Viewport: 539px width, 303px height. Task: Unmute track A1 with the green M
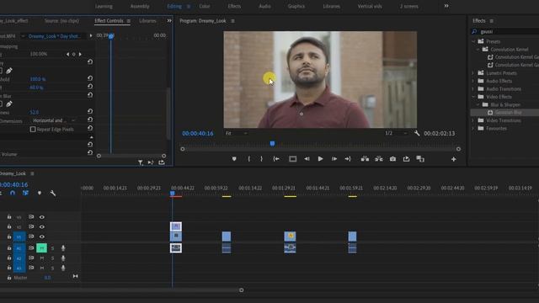41,247
